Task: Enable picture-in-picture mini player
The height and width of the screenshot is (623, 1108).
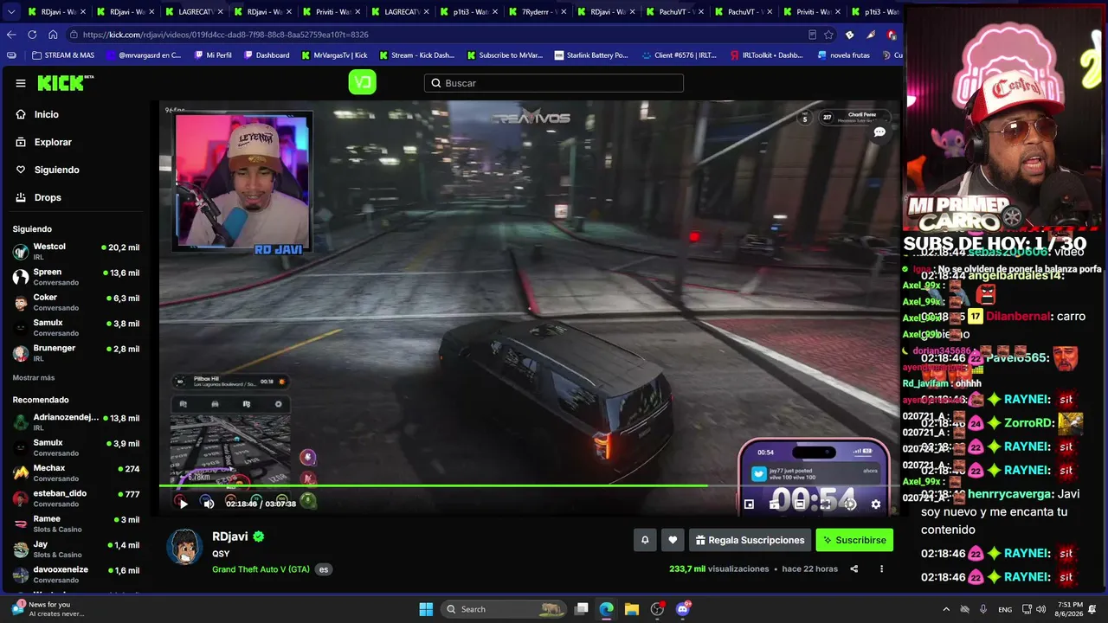Action: (750, 504)
